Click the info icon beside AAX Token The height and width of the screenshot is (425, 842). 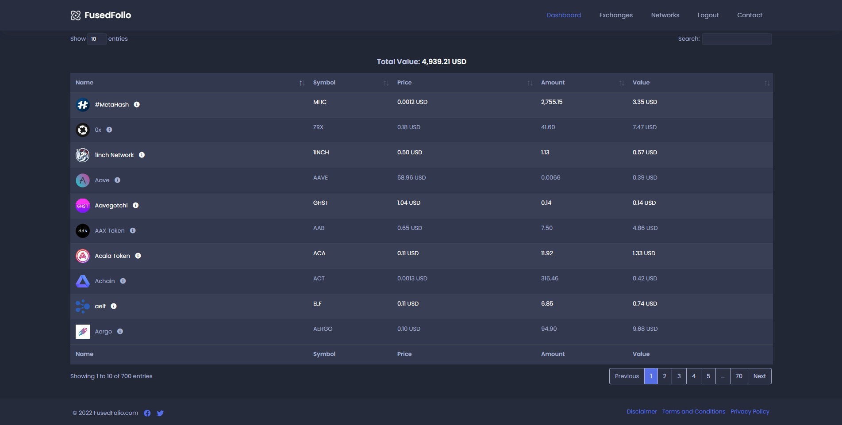133,230
